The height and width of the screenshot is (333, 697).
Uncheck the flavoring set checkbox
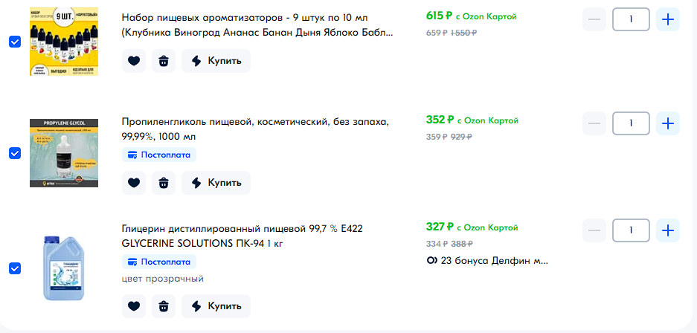click(x=15, y=42)
